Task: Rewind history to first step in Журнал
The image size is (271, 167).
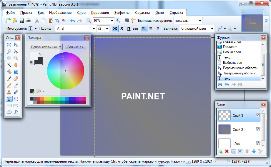Action: (x=220, y=84)
